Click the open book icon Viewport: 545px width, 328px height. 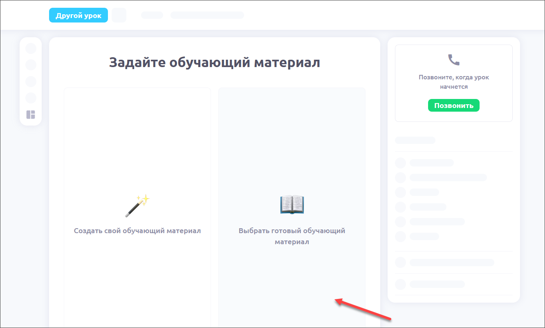(292, 204)
